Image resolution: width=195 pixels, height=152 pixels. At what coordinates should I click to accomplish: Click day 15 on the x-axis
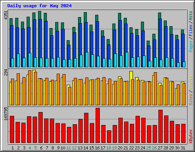tap(91, 148)
